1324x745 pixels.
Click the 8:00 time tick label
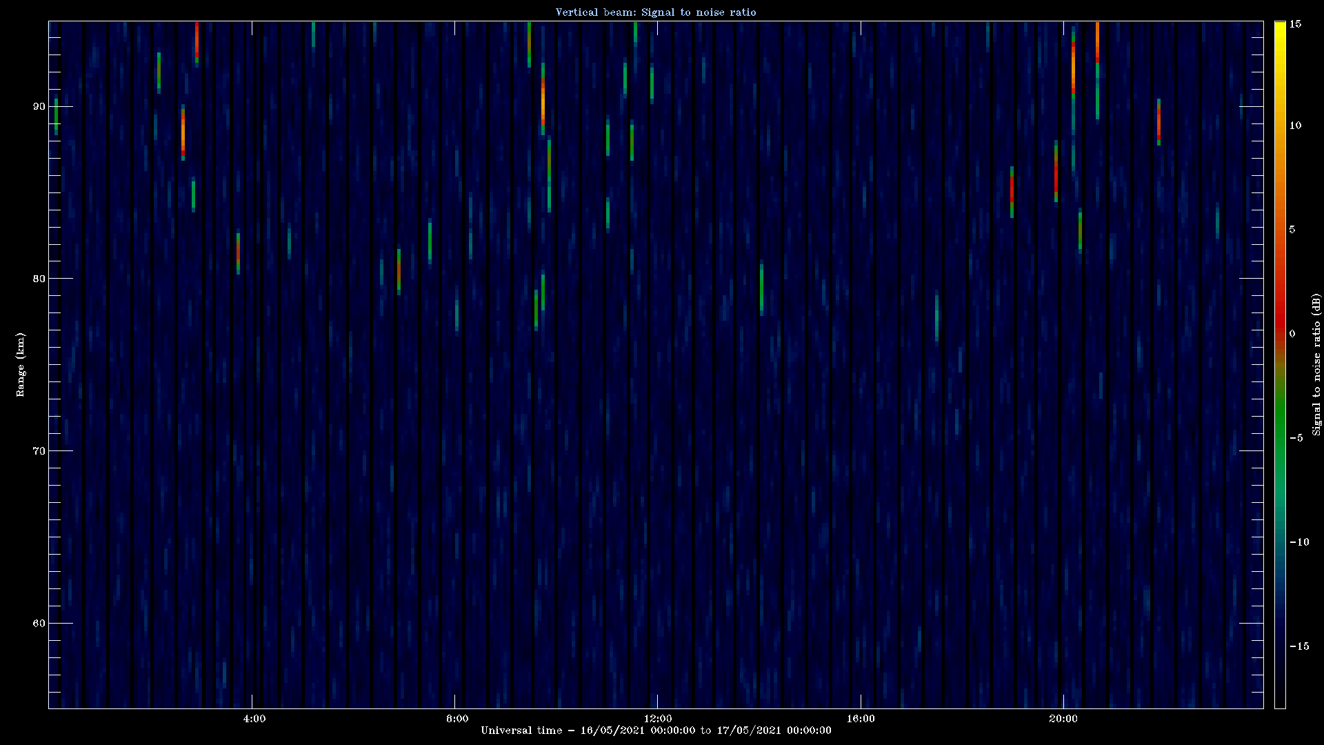[457, 719]
